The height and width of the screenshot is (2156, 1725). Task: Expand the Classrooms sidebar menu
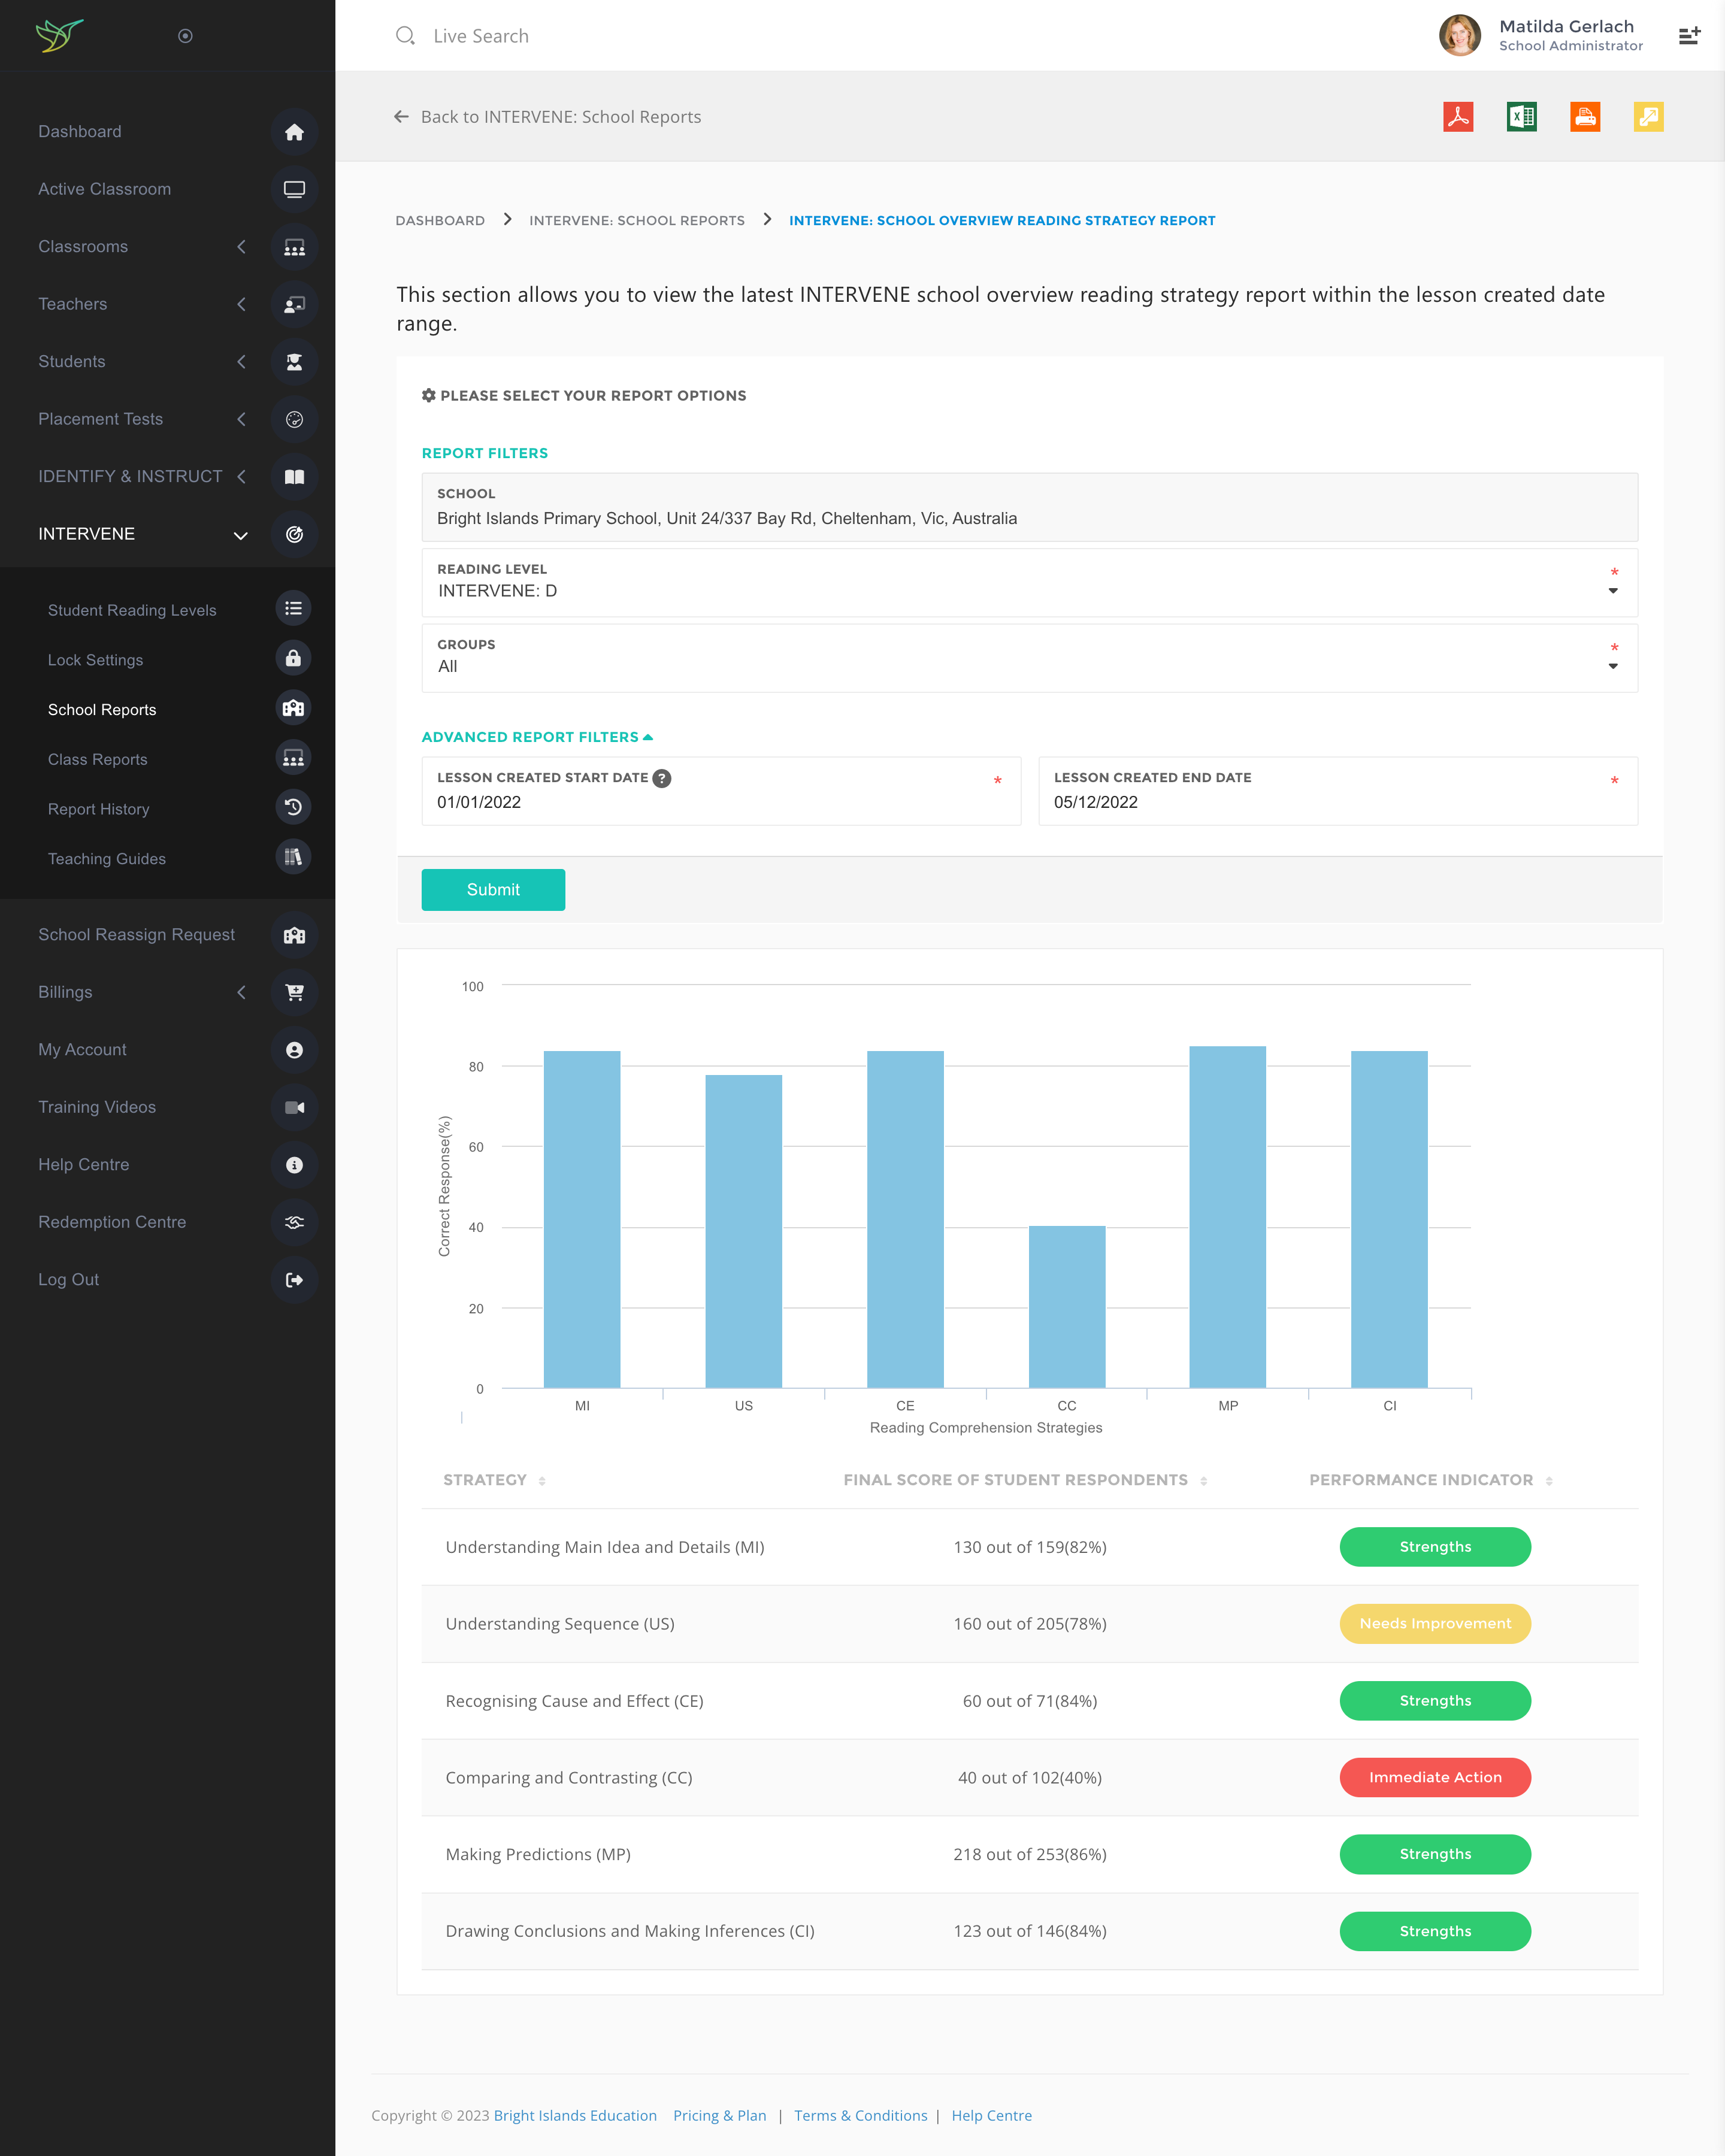point(83,247)
